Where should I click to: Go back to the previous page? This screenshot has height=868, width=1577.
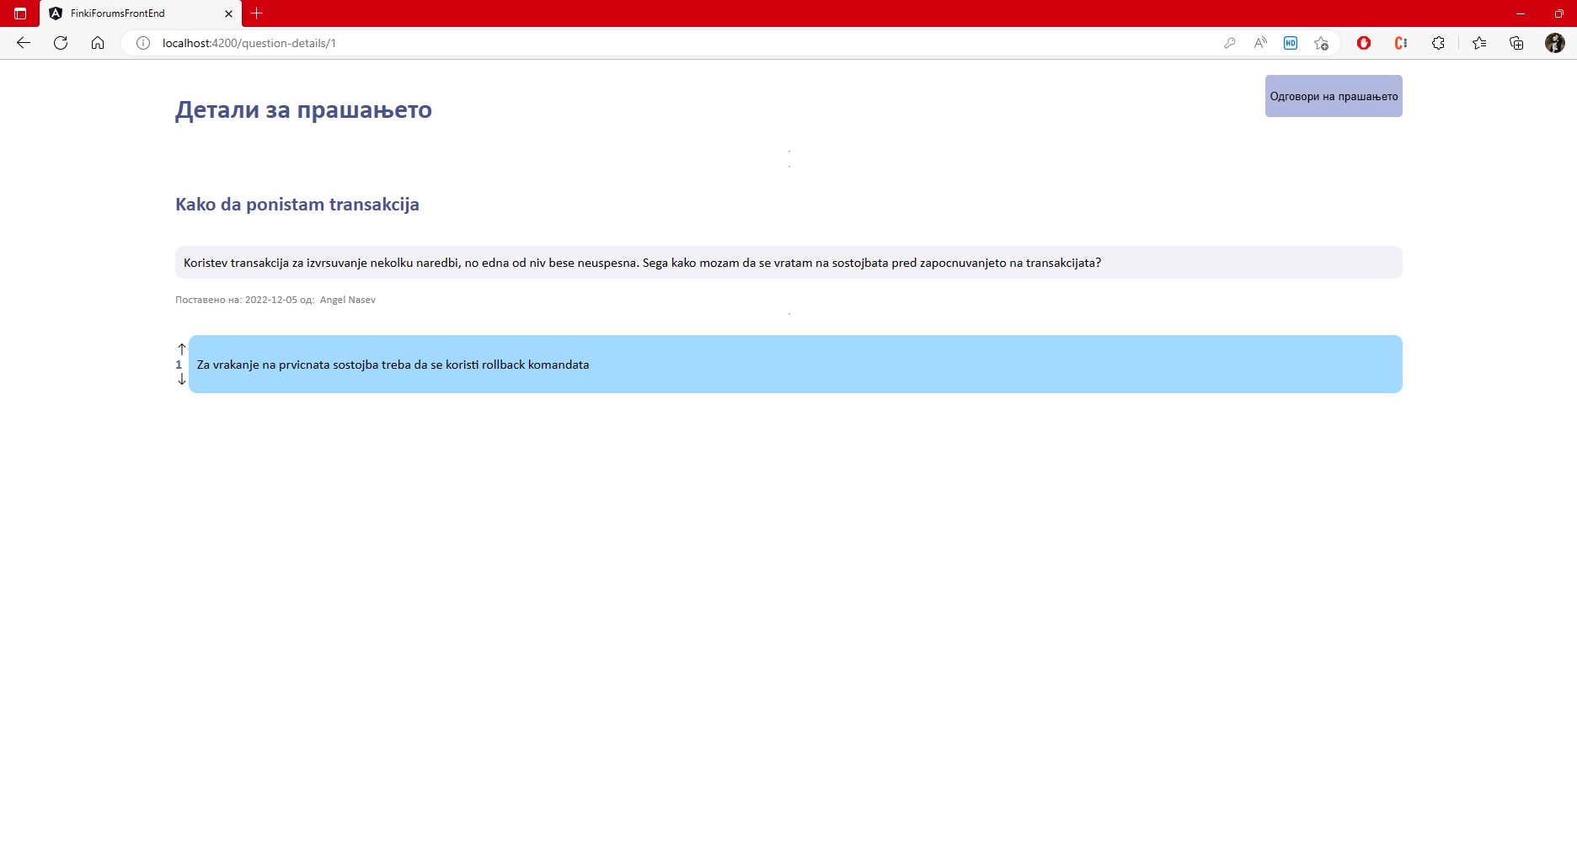coord(24,43)
